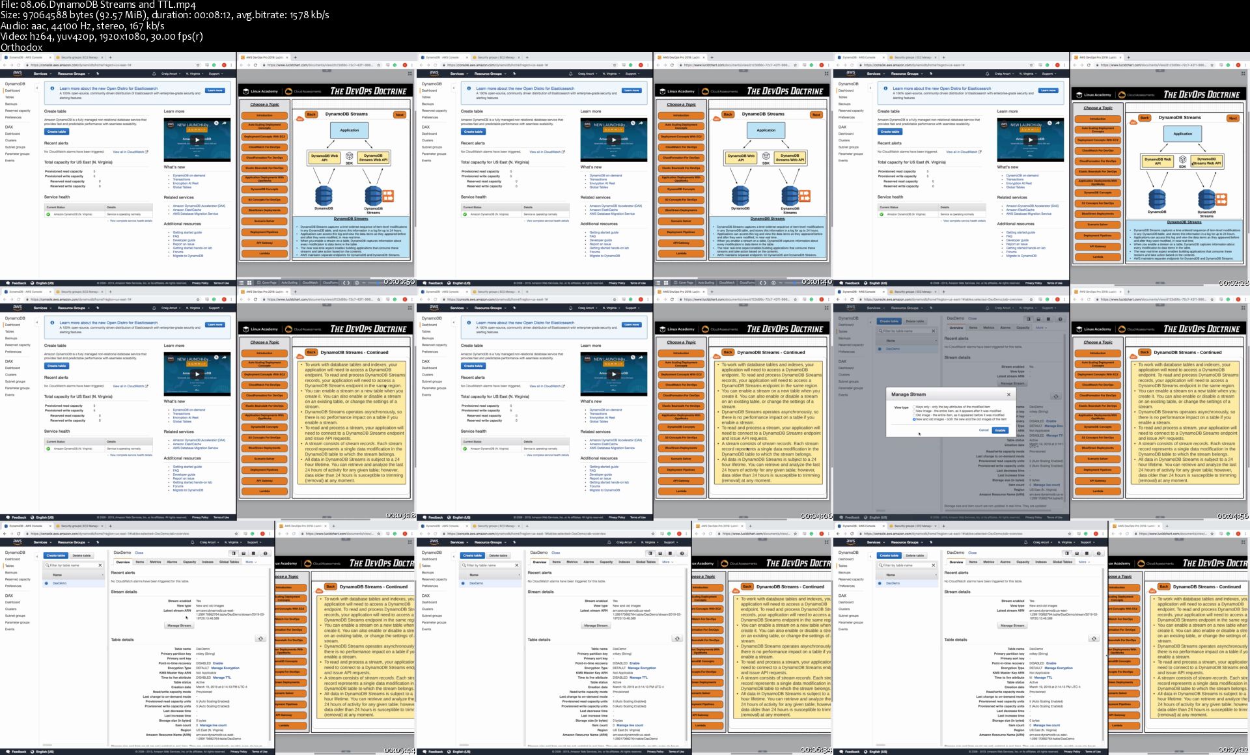The image size is (1250, 755).
Task: Play the video in the 00:00:50 frame
Action: tap(197, 140)
